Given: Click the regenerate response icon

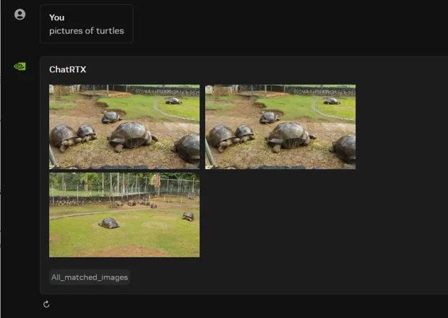Looking at the screenshot, I should tap(46, 304).
